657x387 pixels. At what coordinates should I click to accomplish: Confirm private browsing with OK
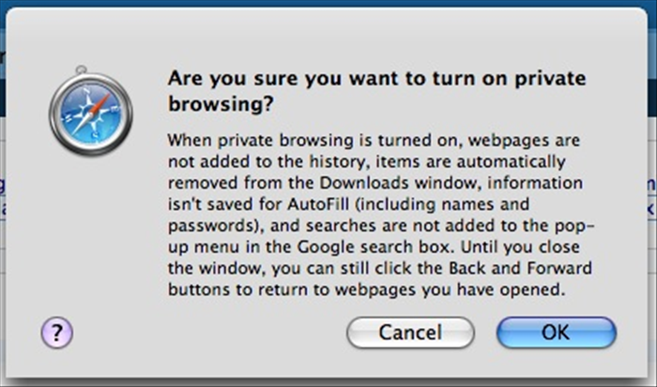[556, 333]
